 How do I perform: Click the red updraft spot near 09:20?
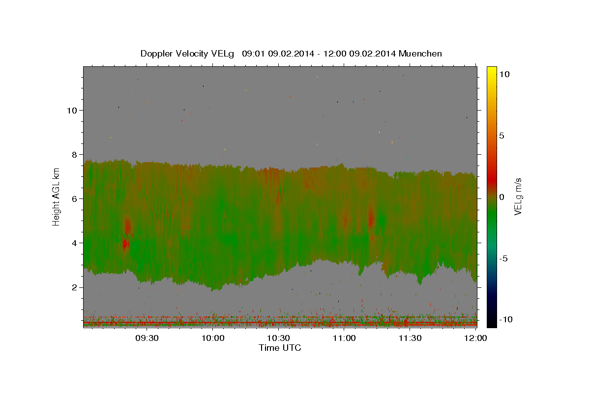point(125,244)
